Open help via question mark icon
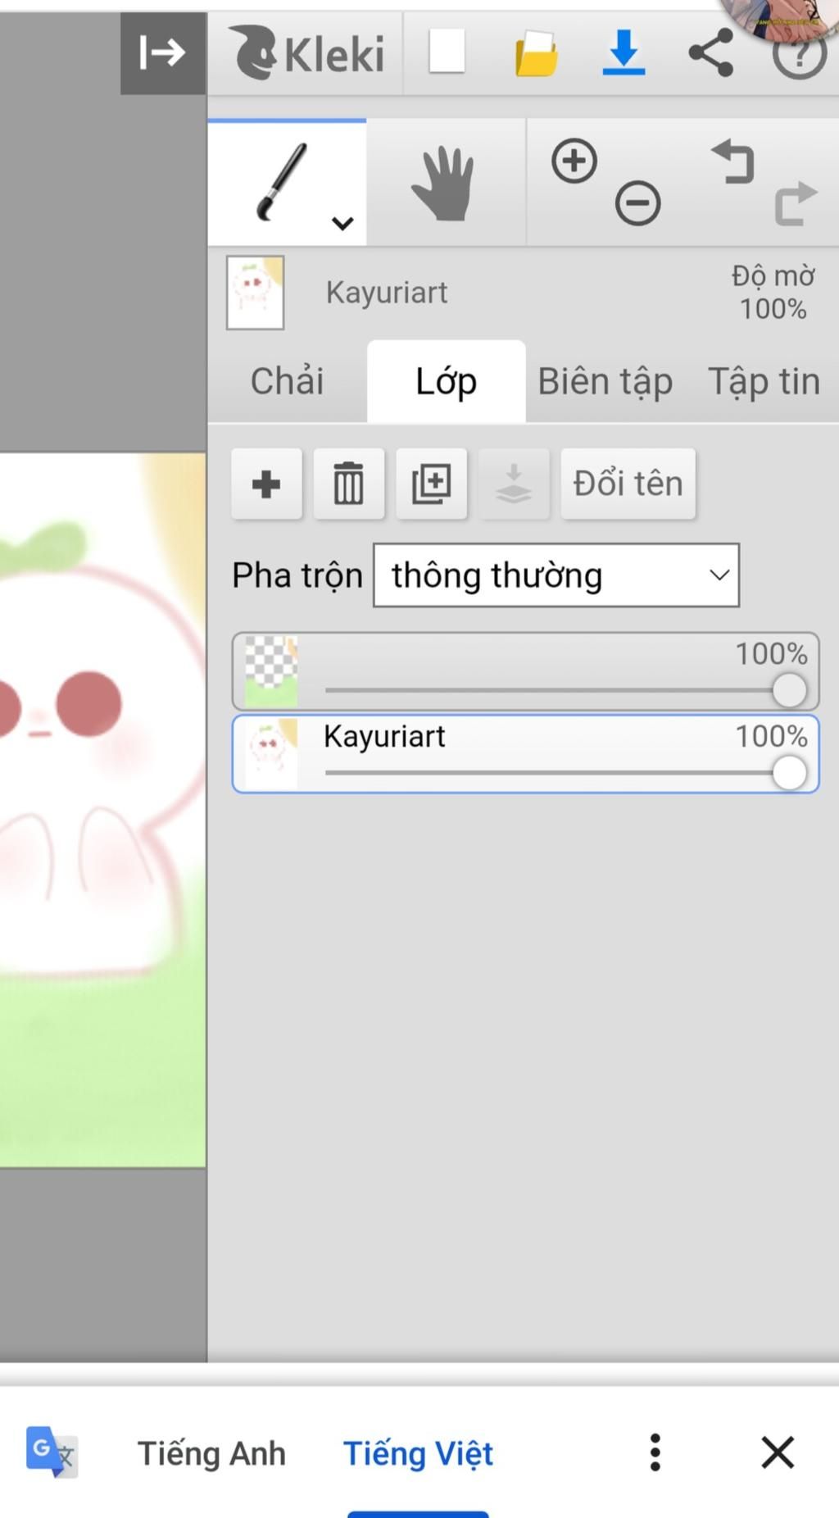This screenshot has width=839, height=1518. pyautogui.click(x=799, y=55)
